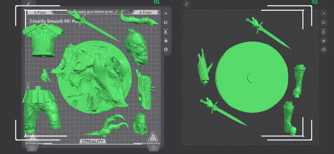Remove all objects from plate 01
The width and height of the screenshot is (334, 154).
click(x=166, y=13)
